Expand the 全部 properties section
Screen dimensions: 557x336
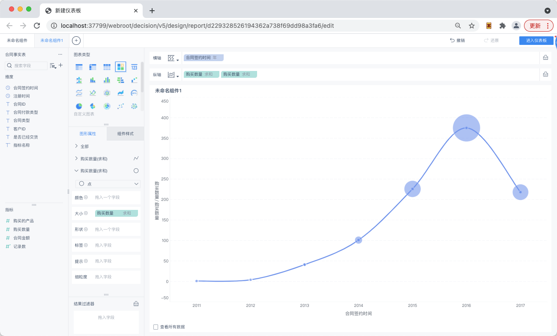76,146
